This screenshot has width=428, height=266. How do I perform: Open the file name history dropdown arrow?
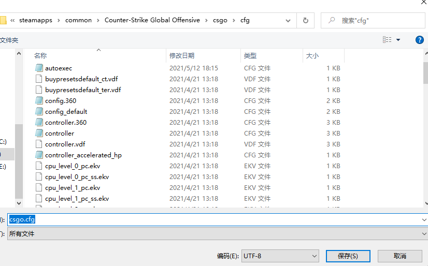click(424, 219)
